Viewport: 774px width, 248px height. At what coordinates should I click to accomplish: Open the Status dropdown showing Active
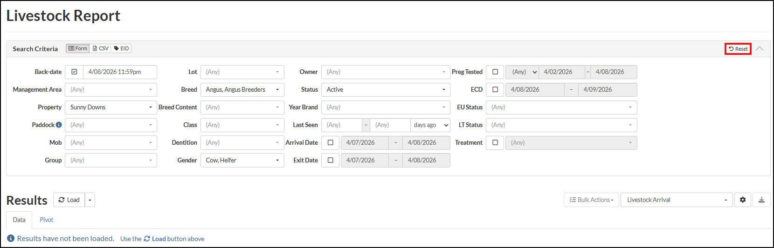click(x=386, y=90)
